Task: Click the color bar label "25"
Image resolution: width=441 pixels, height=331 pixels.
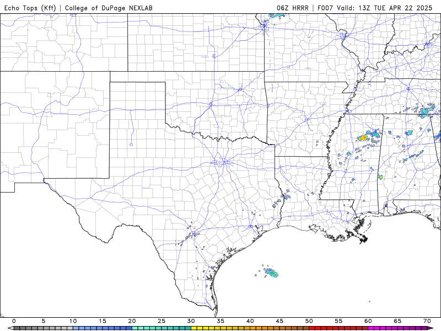Action: click(x=162, y=321)
